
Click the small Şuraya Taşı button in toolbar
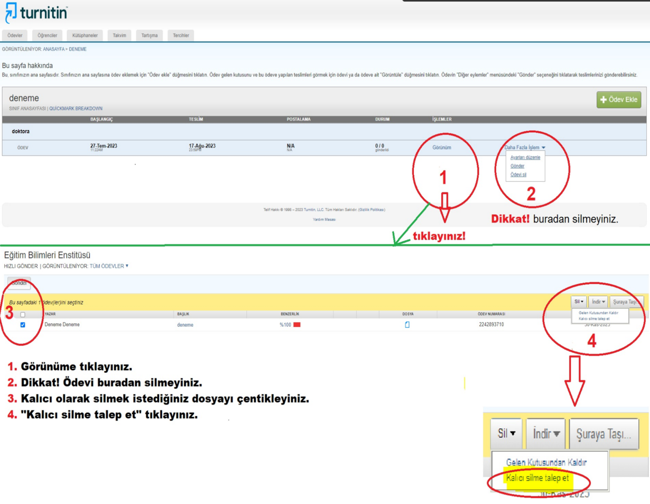(x=627, y=301)
